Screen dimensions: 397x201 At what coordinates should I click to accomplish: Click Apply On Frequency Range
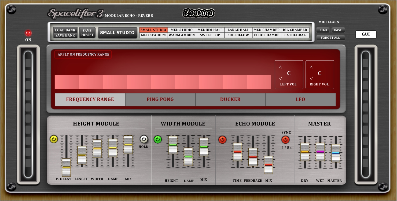click(83, 54)
